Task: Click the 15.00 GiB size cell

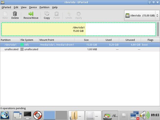Action: click(x=92, y=45)
